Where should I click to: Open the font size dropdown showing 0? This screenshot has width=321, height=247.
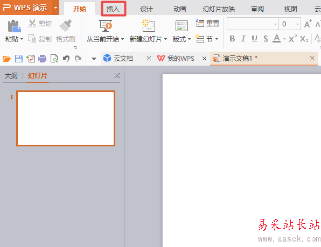tap(297, 24)
